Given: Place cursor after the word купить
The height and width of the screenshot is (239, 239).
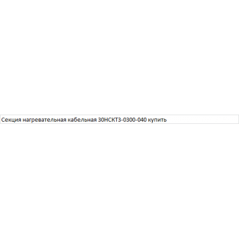Looking at the screenshot, I should (167, 119).
